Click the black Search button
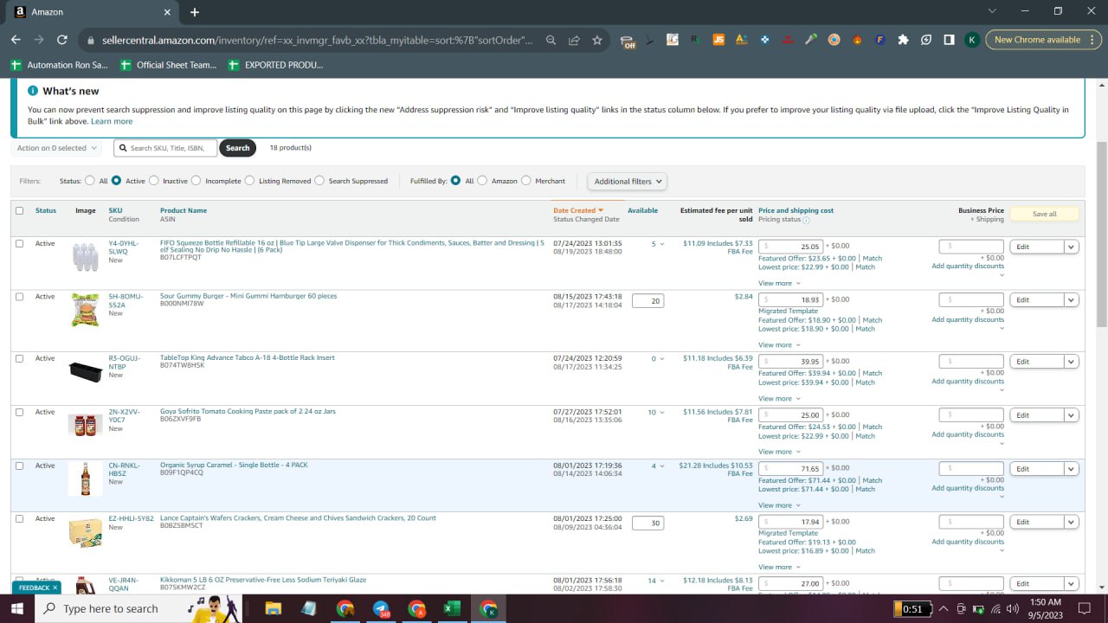 [237, 148]
